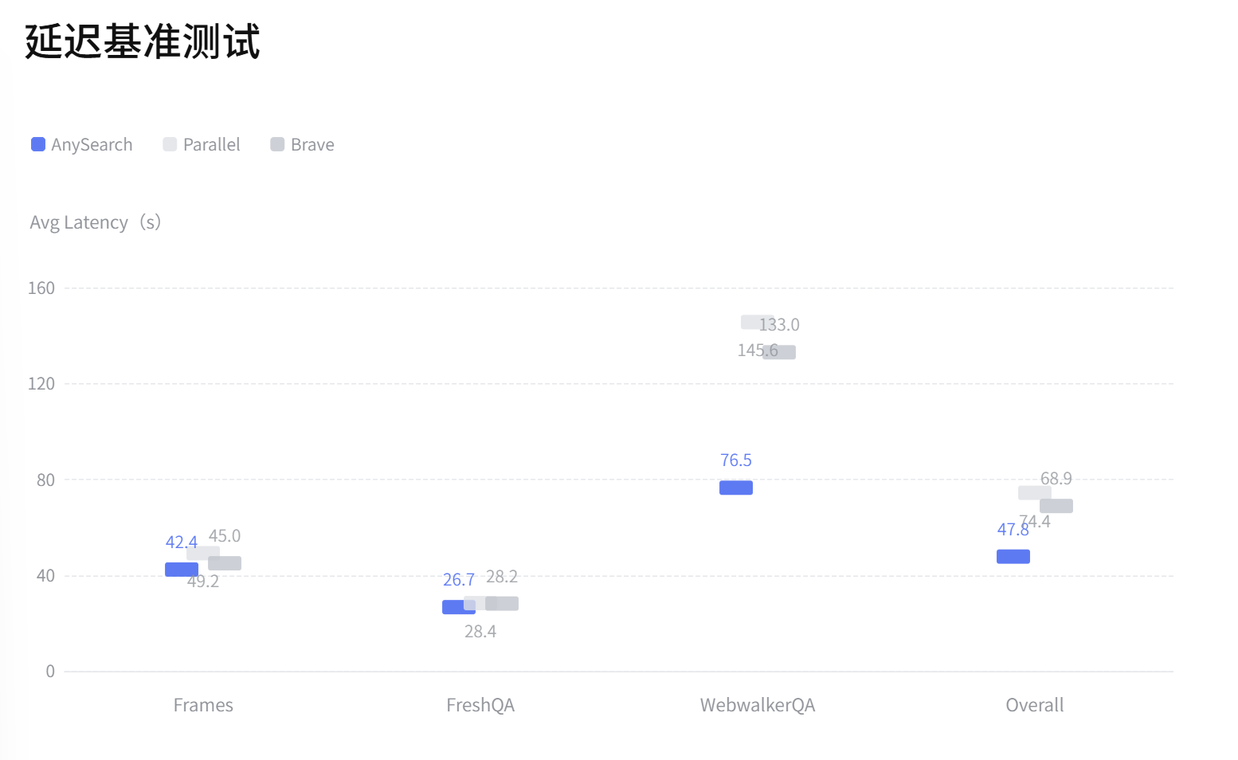The width and height of the screenshot is (1238, 760).
Task: Click the Brave marker in FreshQA
Action: (502, 604)
